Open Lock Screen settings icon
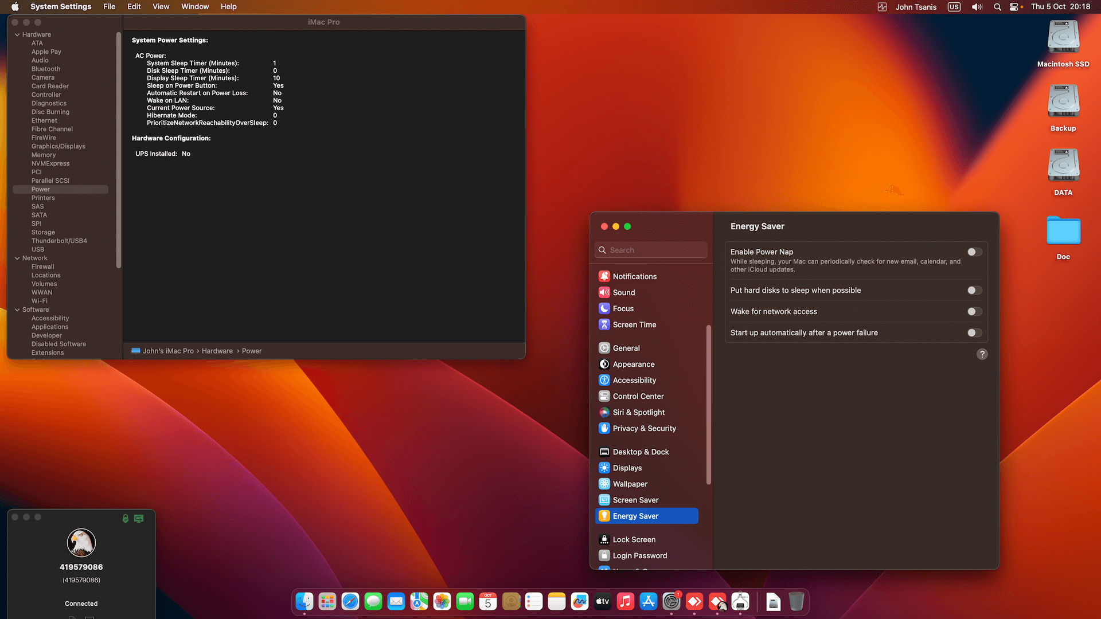The width and height of the screenshot is (1101, 619). pos(604,539)
